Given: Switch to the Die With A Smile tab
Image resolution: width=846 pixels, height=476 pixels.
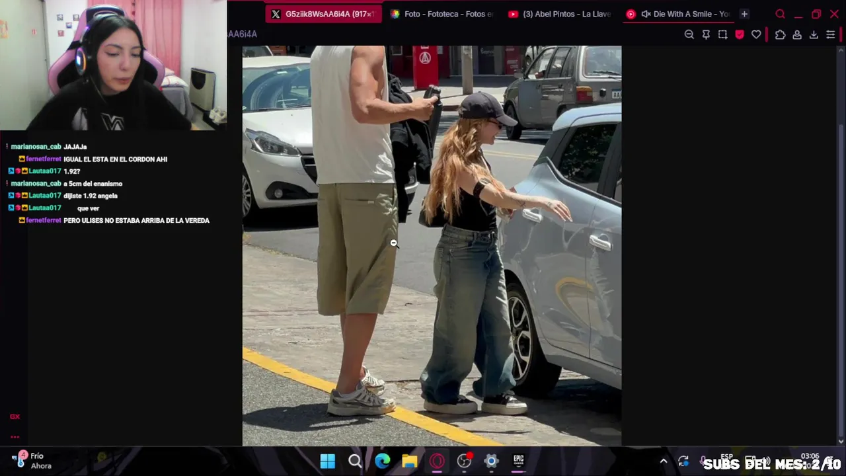Looking at the screenshot, I should point(678,14).
